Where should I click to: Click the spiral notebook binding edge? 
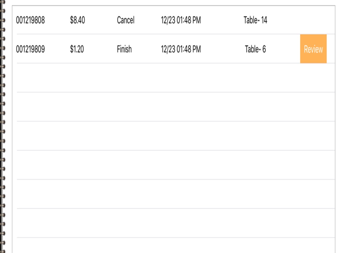click(x=3, y=126)
